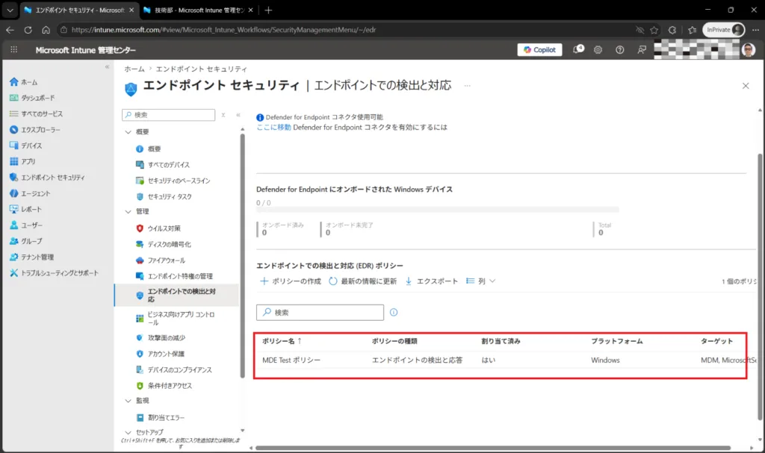765x453 pixels.
Task: Click ポリシーの作成 button
Action: tap(291, 281)
